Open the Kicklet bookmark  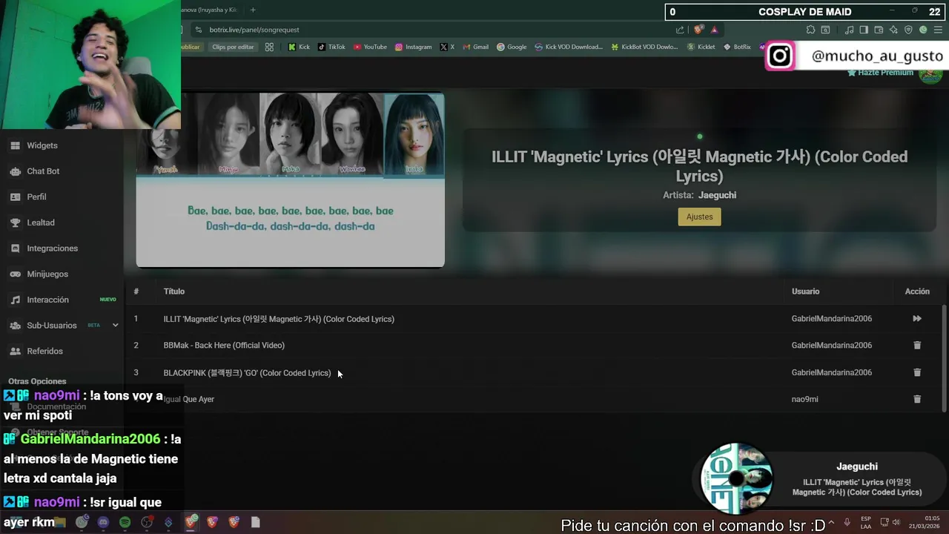[x=701, y=47]
